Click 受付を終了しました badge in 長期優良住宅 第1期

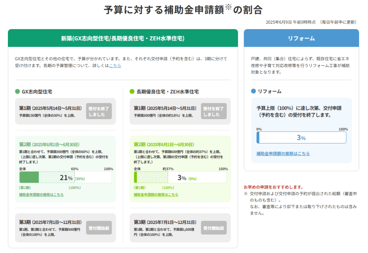click(213, 111)
